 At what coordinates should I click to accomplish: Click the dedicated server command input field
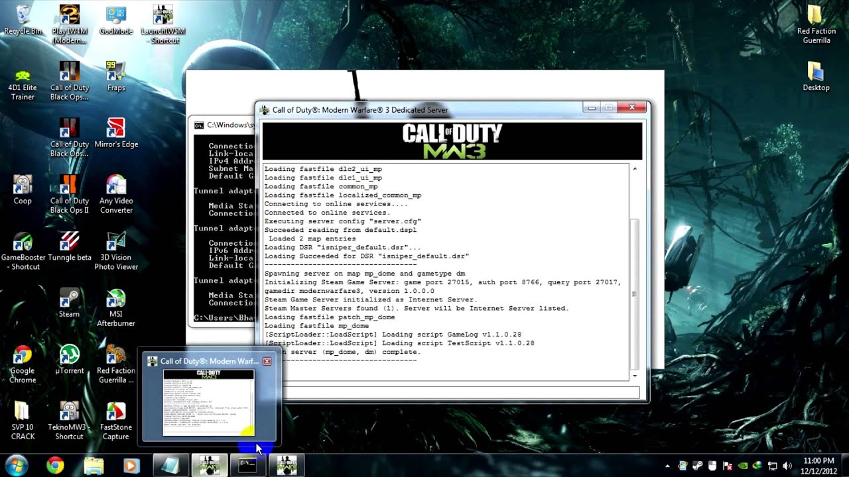pos(451,392)
